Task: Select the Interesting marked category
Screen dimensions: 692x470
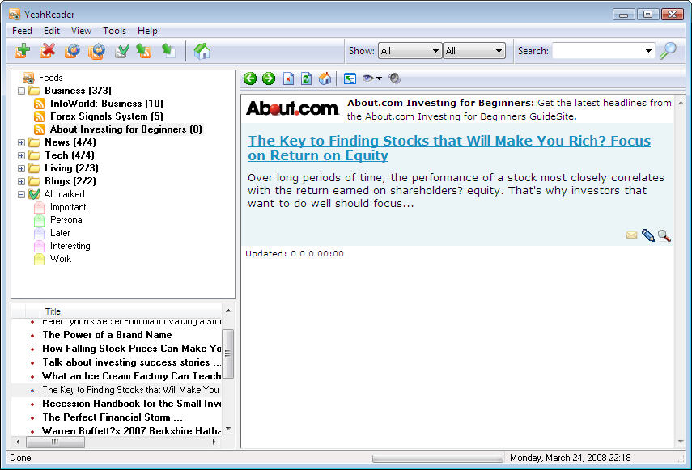Action: (70, 246)
